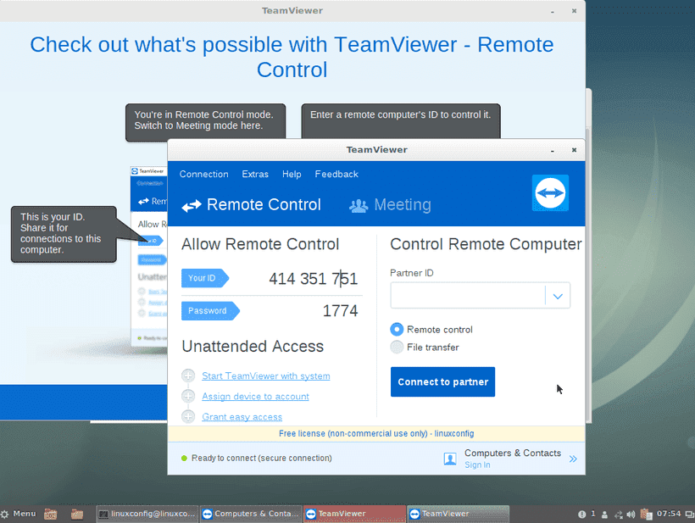This screenshot has width=695, height=523.
Task: Click the Remote Control arrows icon
Action: coord(192,206)
